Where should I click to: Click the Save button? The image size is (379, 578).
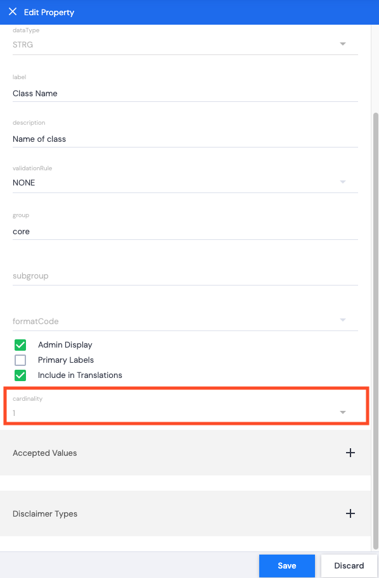click(x=286, y=566)
